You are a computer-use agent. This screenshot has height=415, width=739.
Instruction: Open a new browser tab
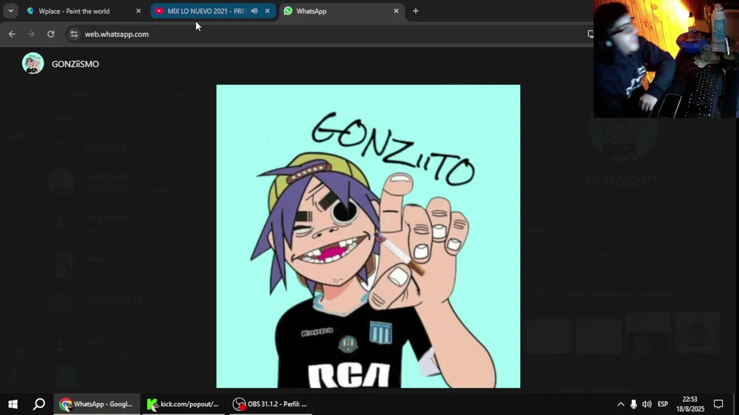tap(416, 11)
